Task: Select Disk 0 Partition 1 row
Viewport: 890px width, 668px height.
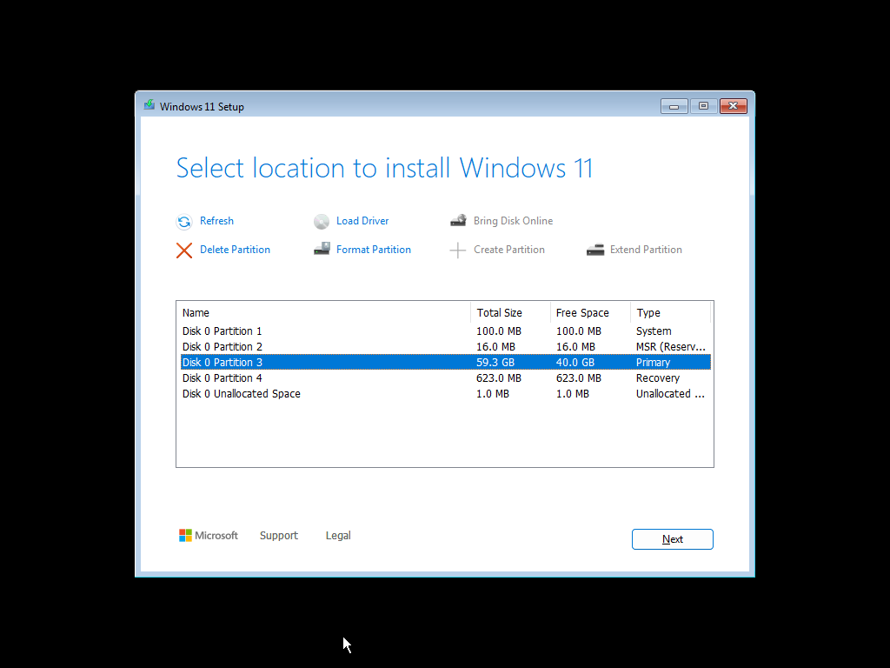Action: [446, 331]
